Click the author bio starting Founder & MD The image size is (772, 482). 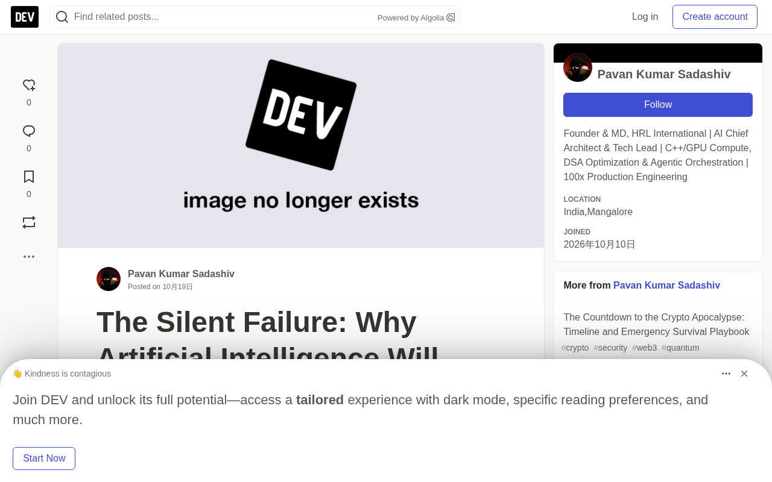[658, 155]
